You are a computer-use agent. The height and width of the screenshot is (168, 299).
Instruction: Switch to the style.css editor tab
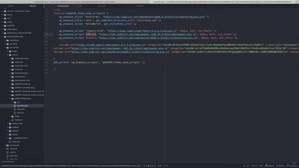(x=140, y=6)
